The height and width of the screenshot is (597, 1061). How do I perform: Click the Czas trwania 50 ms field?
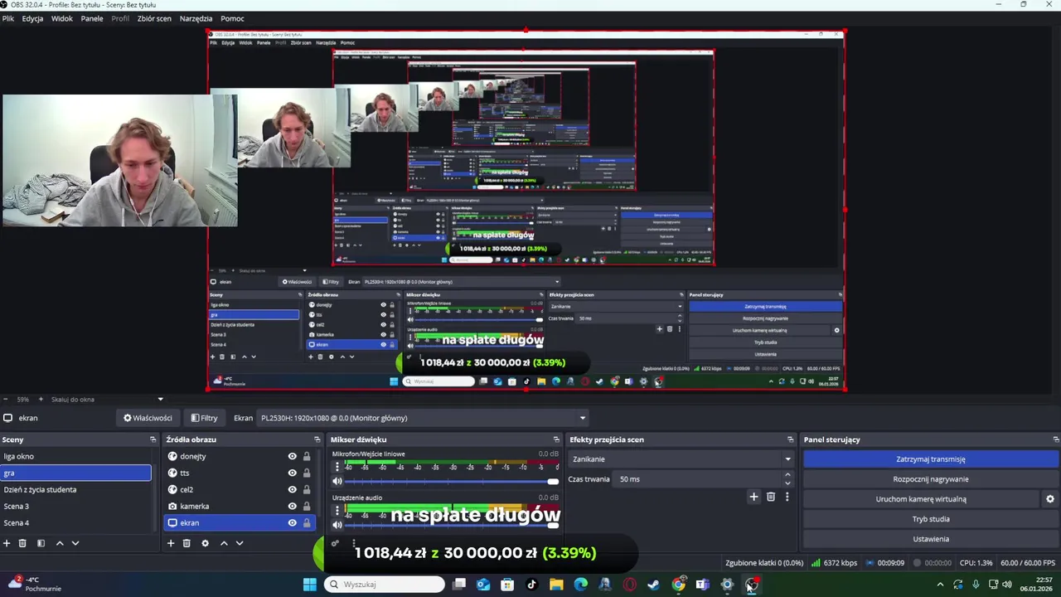tap(705, 479)
